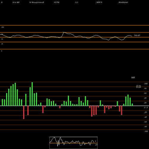Click the -25 label in mini chart
This screenshot has width=149, height=149.
(x=96, y=145)
